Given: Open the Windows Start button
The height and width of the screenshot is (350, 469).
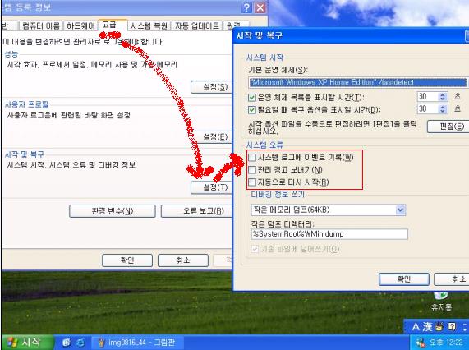Looking at the screenshot, I should pyautogui.click(x=27, y=343).
